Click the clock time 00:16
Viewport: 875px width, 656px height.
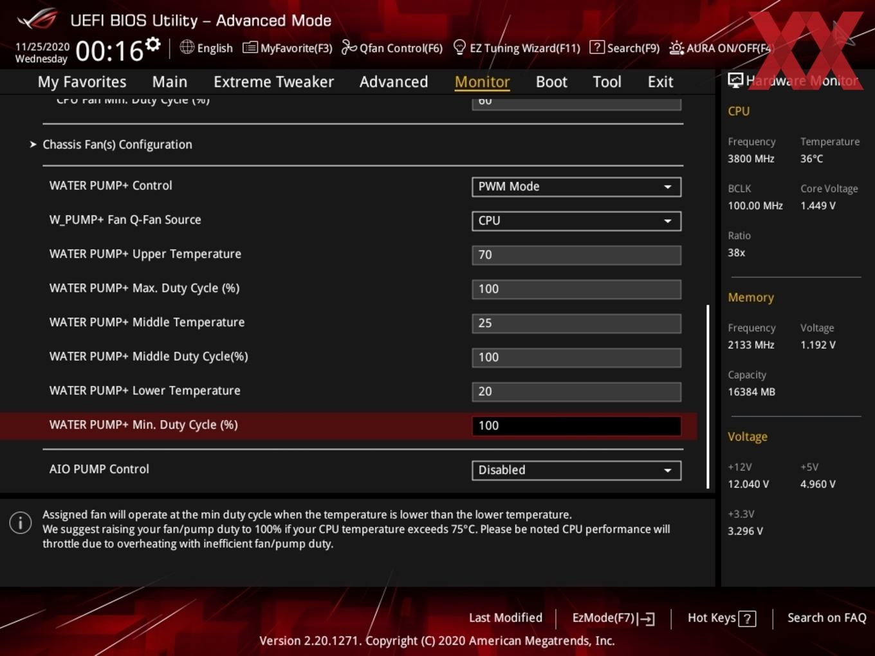tap(109, 51)
